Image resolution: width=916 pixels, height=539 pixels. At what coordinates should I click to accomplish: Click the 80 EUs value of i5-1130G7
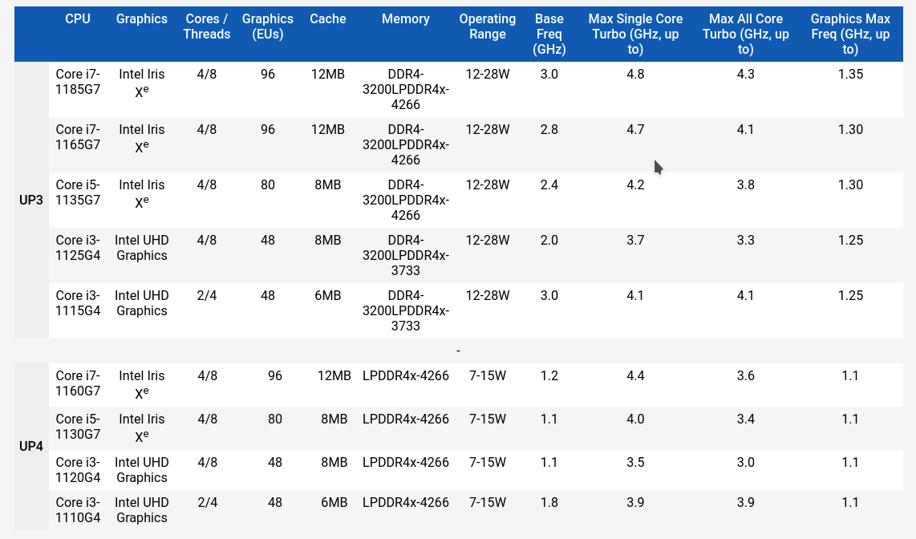click(x=274, y=419)
